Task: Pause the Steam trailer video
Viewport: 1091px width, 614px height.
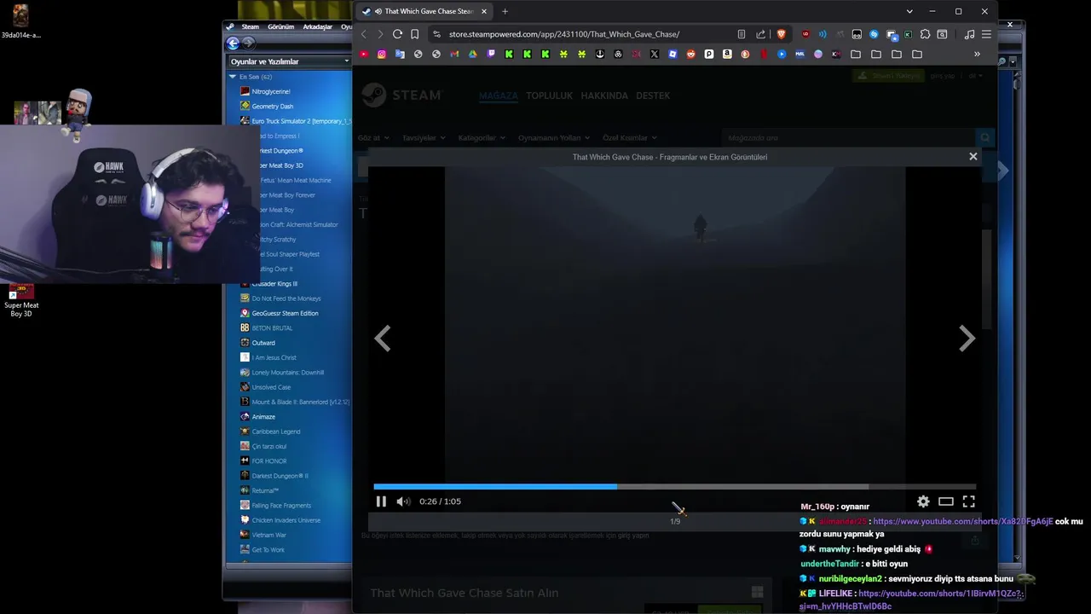Action: [381, 501]
